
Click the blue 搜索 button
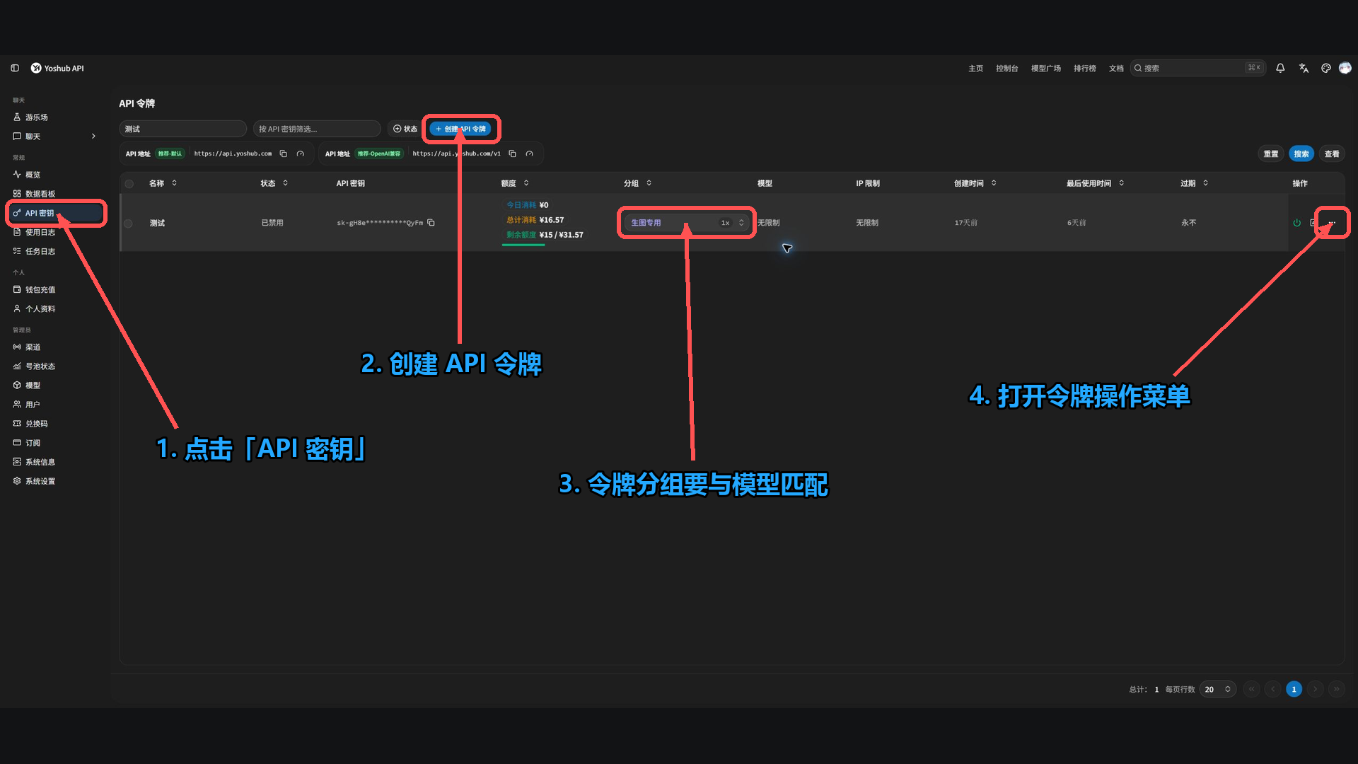pyautogui.click(x=1301, y=154)
